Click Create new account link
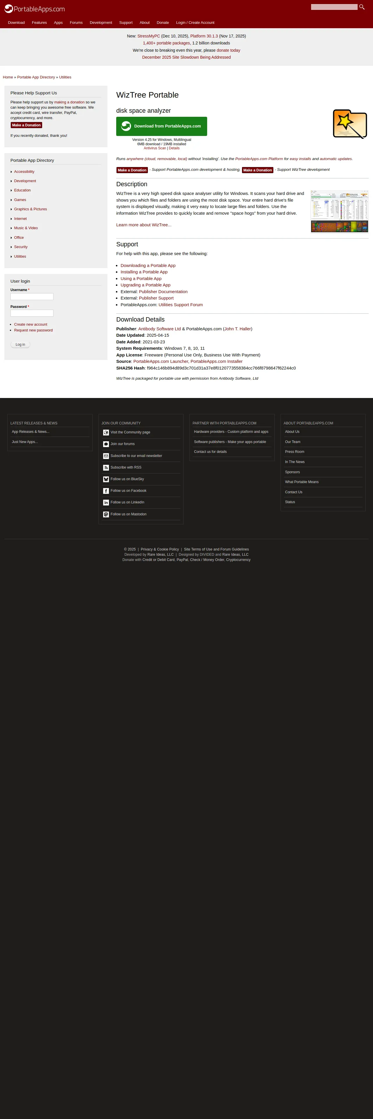This screenshot has width=373, height=1119. 31,324
